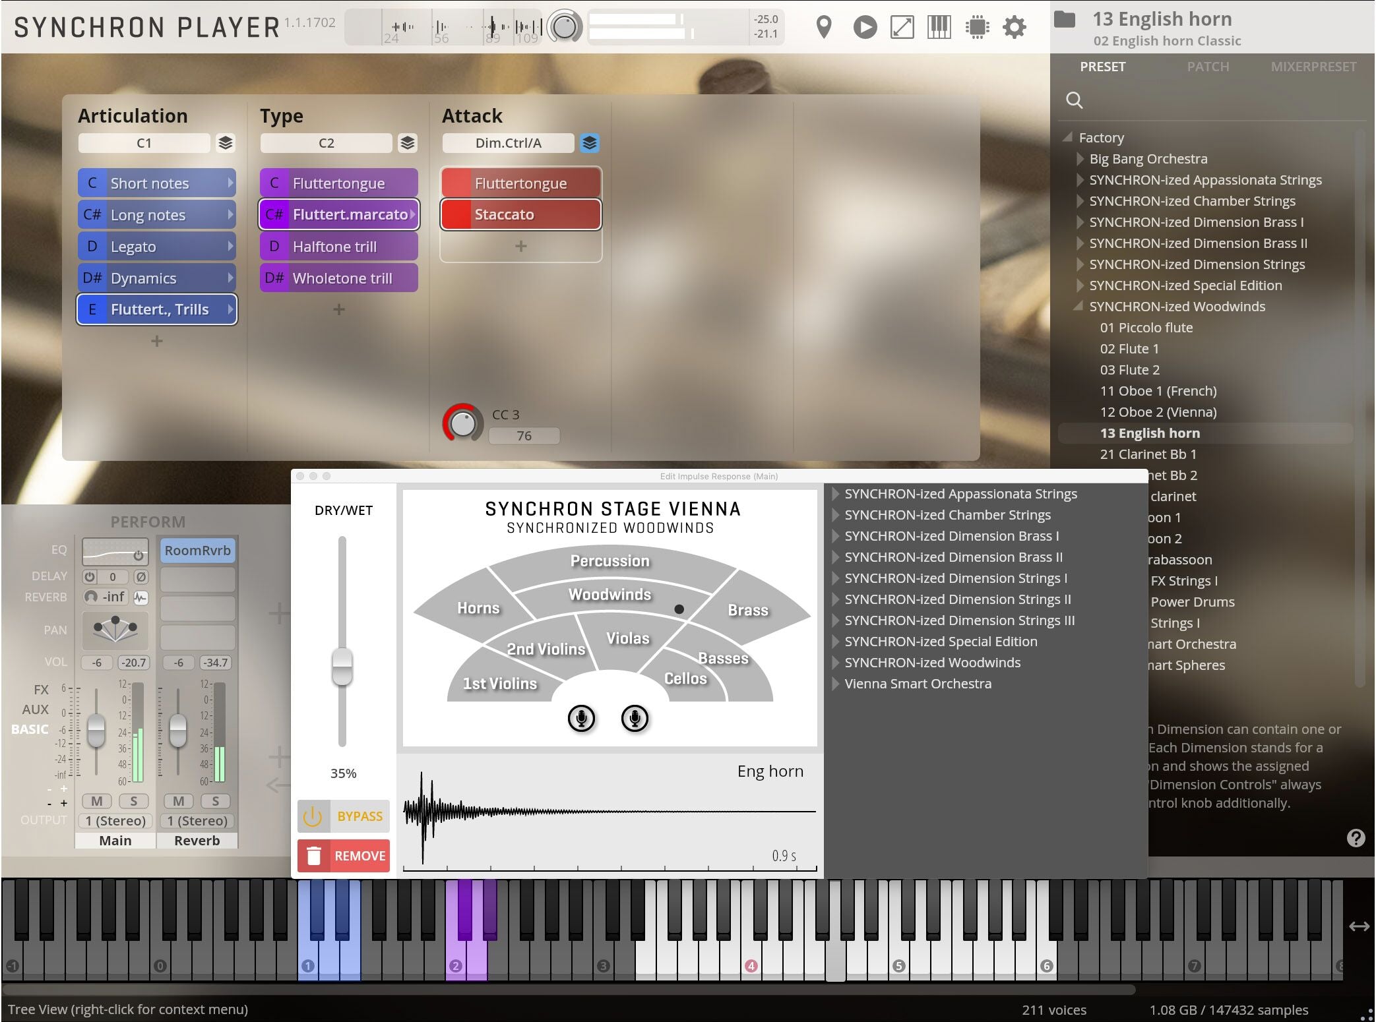Toggle the delay power button

point(90,577)
